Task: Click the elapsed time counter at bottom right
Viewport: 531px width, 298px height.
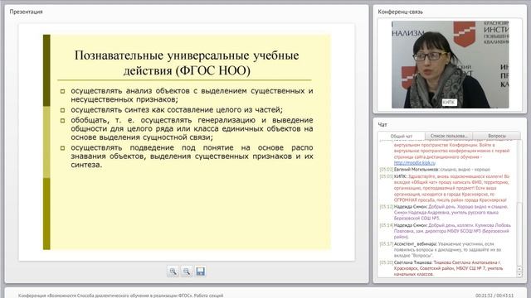Action: 494,296
